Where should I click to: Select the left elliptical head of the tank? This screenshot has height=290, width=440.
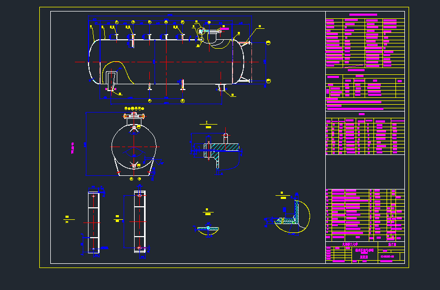click(x=93, y=62)
